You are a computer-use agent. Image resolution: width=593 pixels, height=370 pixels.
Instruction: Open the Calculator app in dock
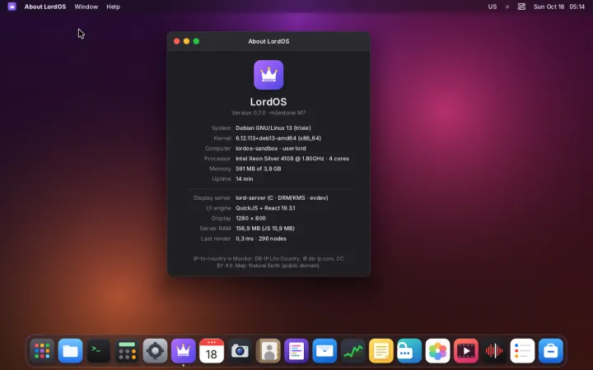(x=127, y=351)
